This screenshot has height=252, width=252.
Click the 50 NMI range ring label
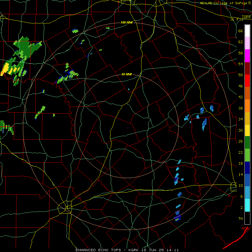pyautogui.click(x=127, y=74)
